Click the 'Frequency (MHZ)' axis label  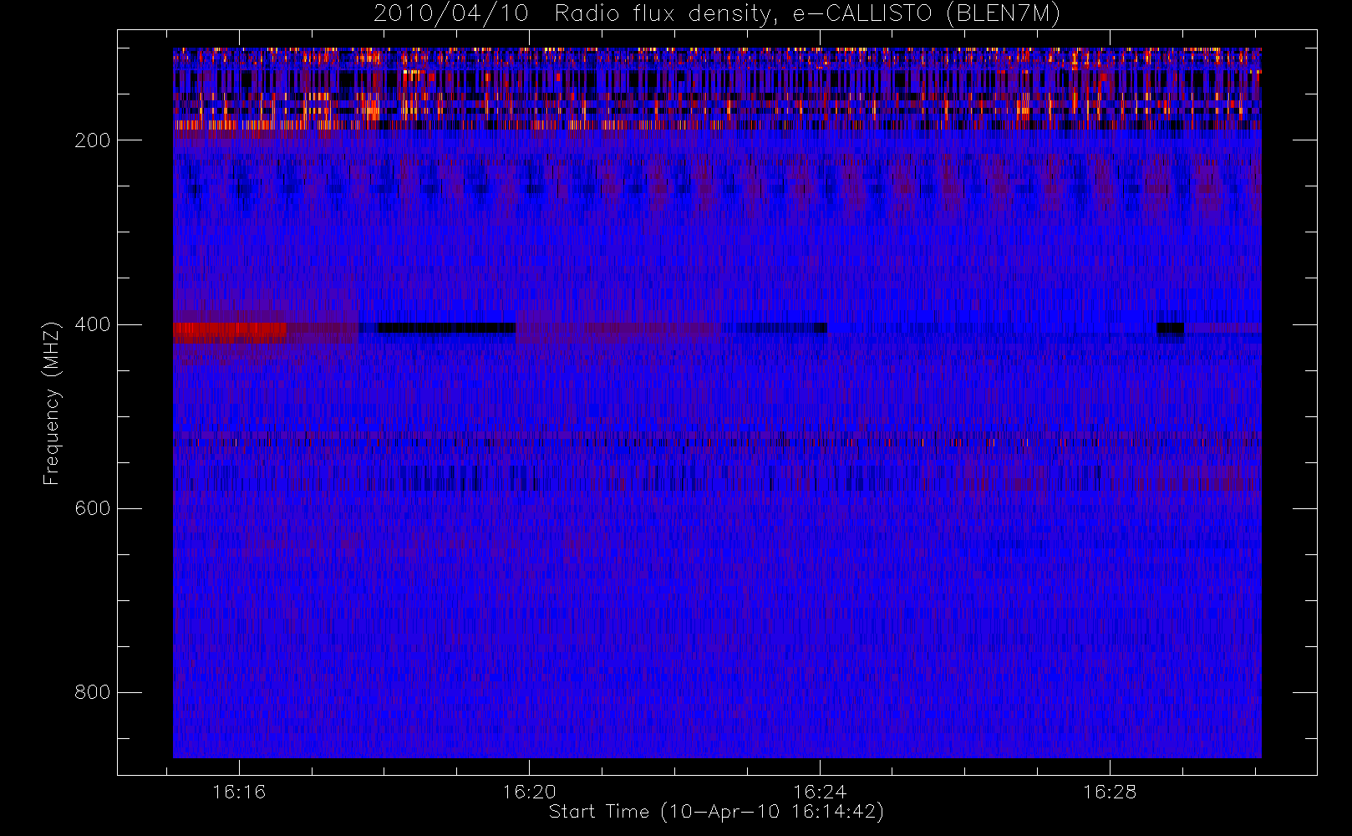coord(52,402)
